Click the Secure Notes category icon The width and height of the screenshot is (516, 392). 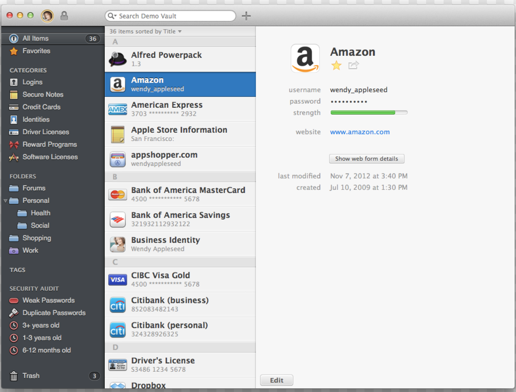[14, 95]
